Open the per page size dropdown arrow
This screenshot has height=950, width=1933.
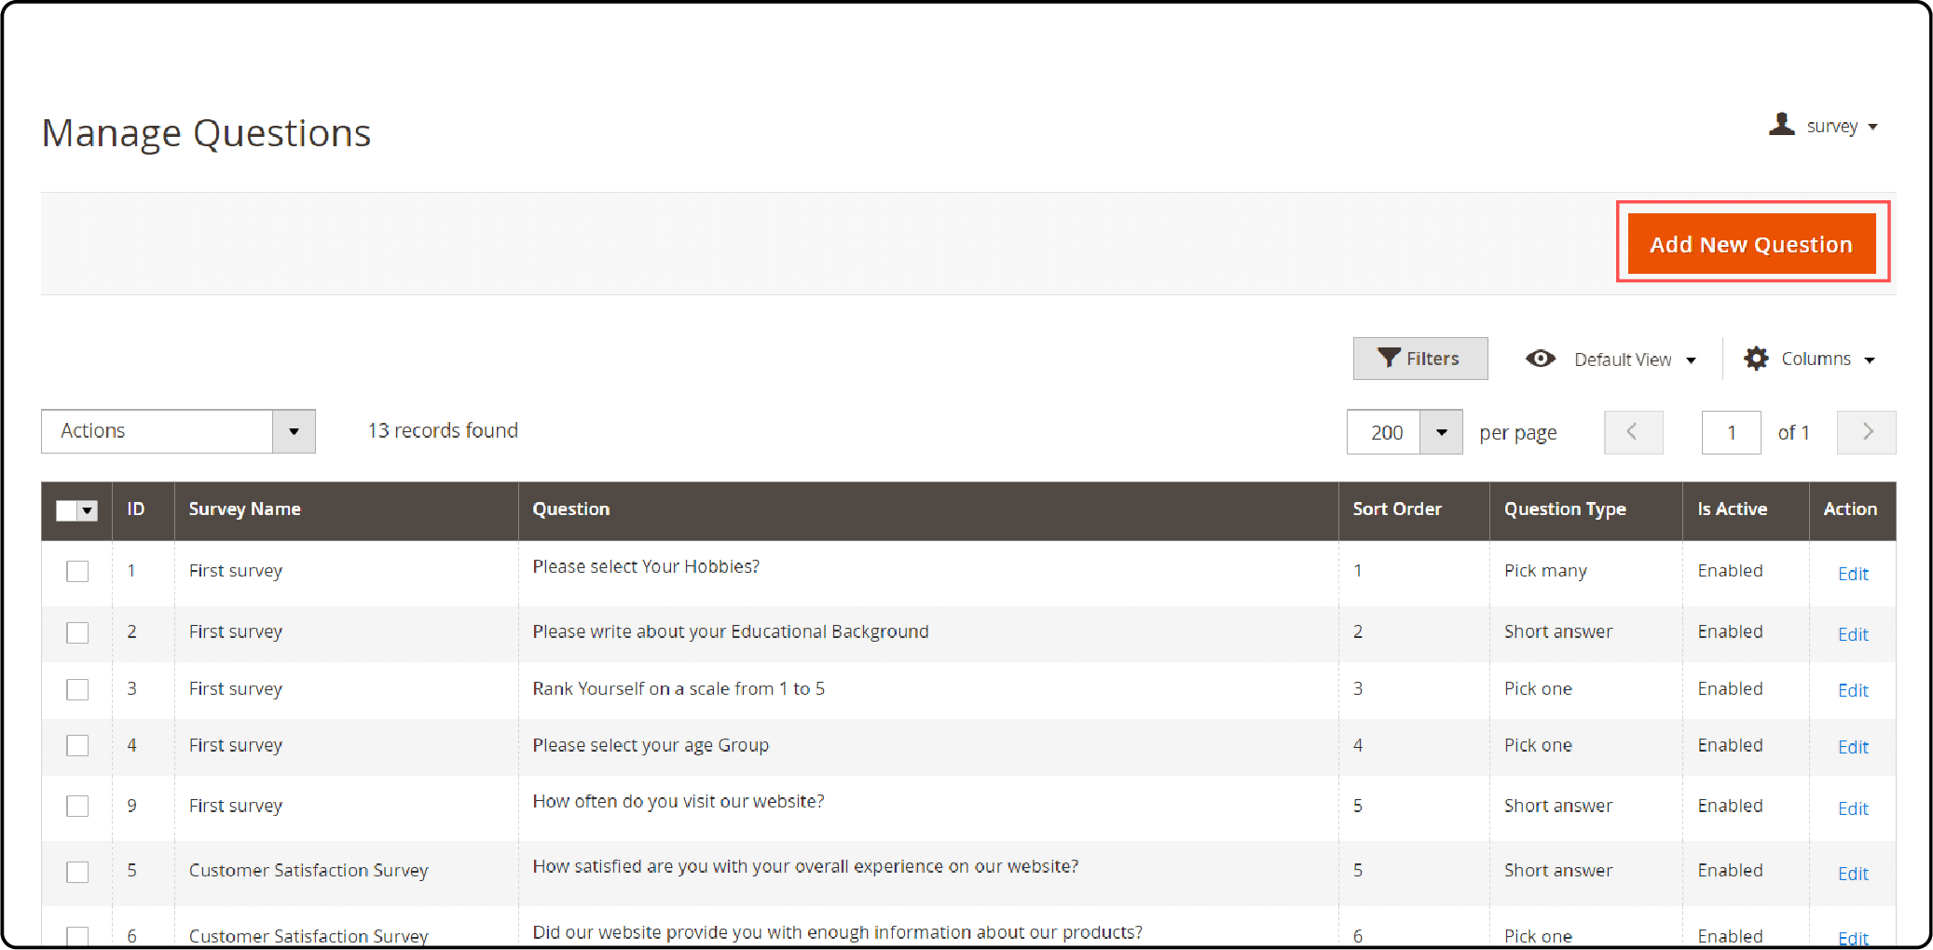1441,432
